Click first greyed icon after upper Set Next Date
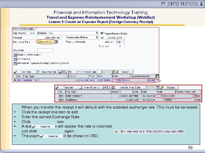This screenshot has height=153, width=205. (104, 72)
